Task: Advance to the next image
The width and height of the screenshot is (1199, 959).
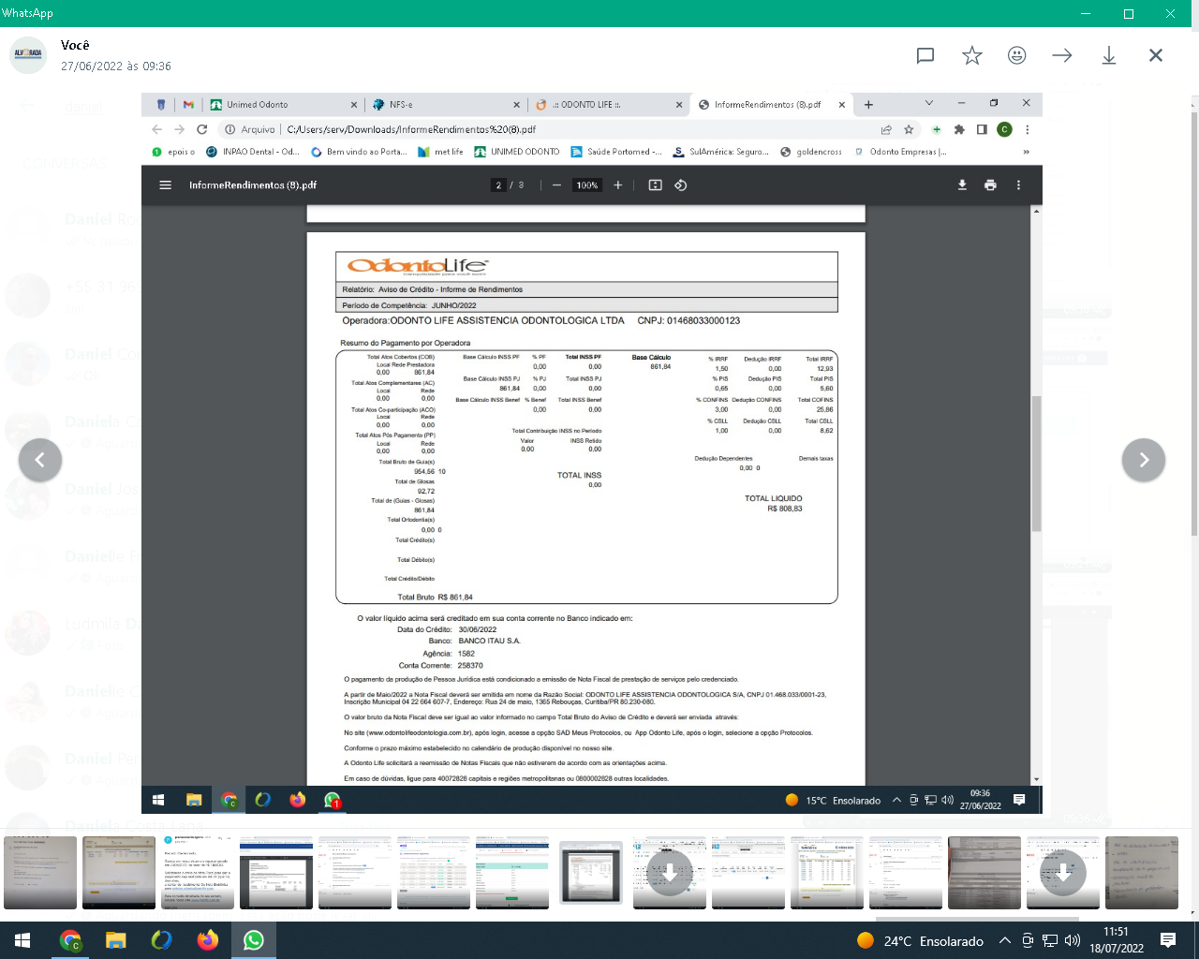Action: coord(1143,460)
